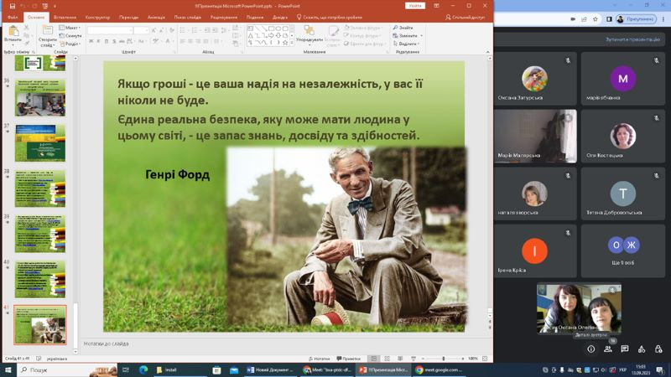671x377 pixels.
Task: Click the Примітки comments button in status bar
Action: click(x=348, y=359)
